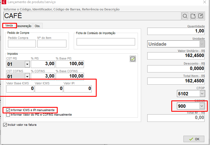Viewport: 210px width, 145px height.
Task: Open the CST PIS dropdown
Action: point(27,64)
